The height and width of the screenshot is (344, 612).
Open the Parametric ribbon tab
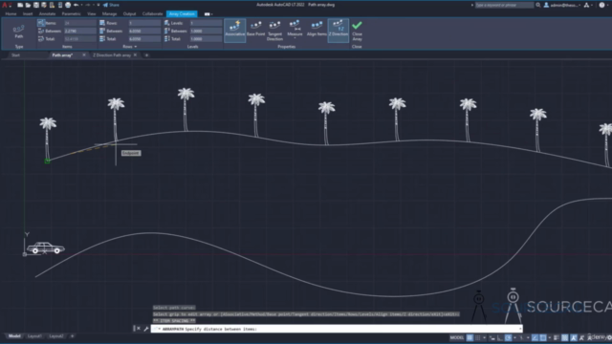point(71,13)
